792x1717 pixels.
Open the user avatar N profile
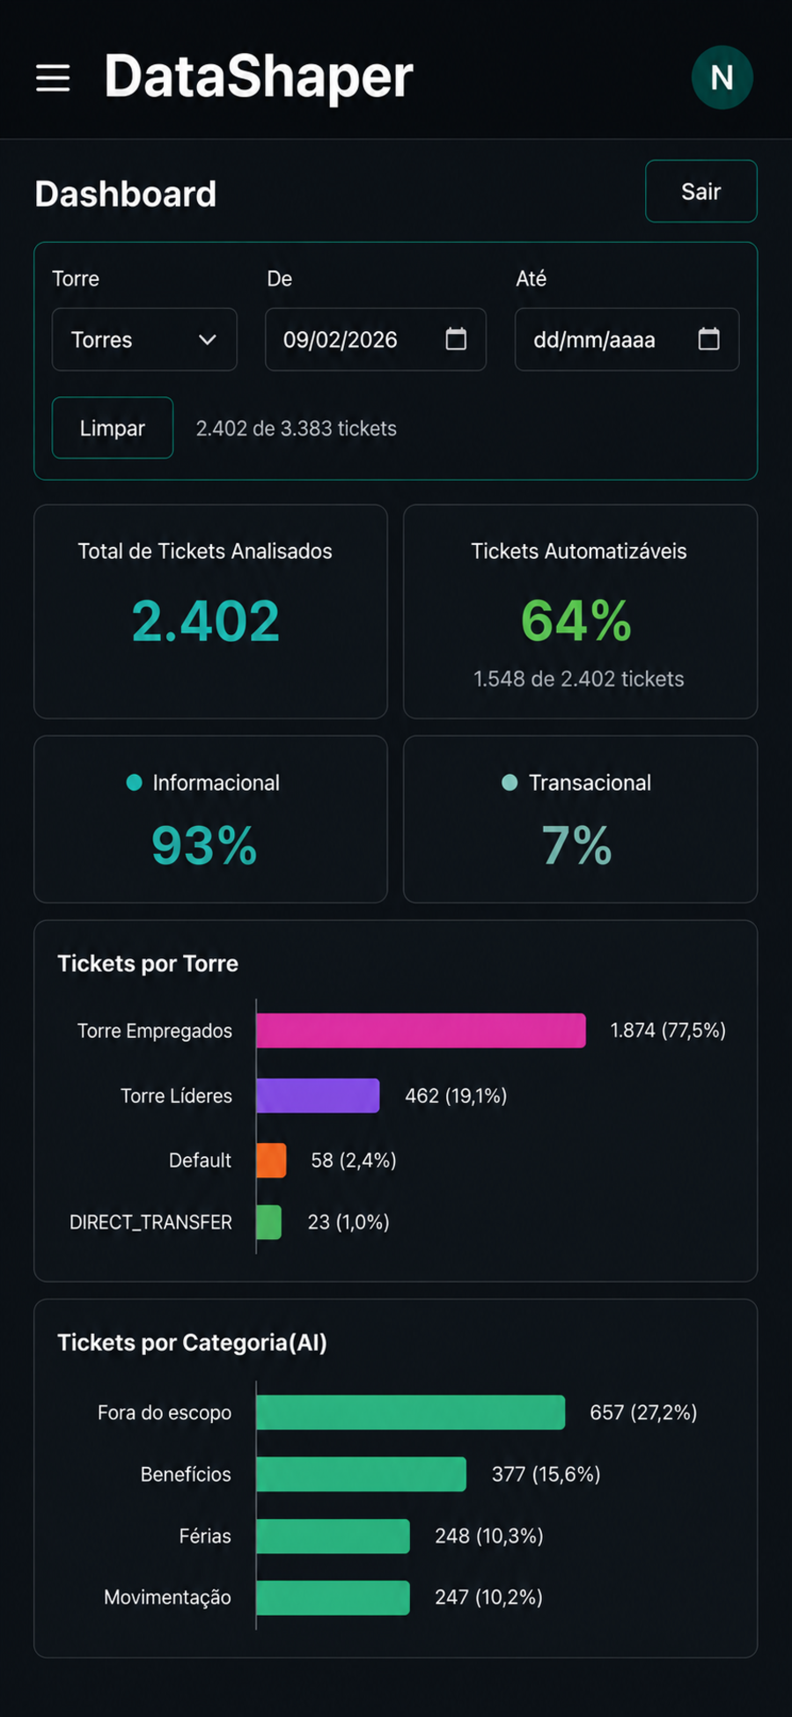(722, 77)
